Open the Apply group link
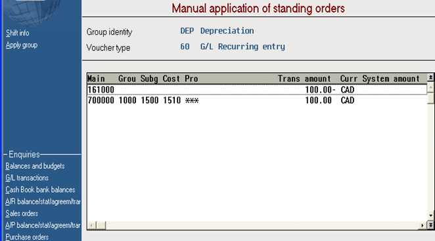This screenshot has height=241, width=435. (x=22, y=45)
